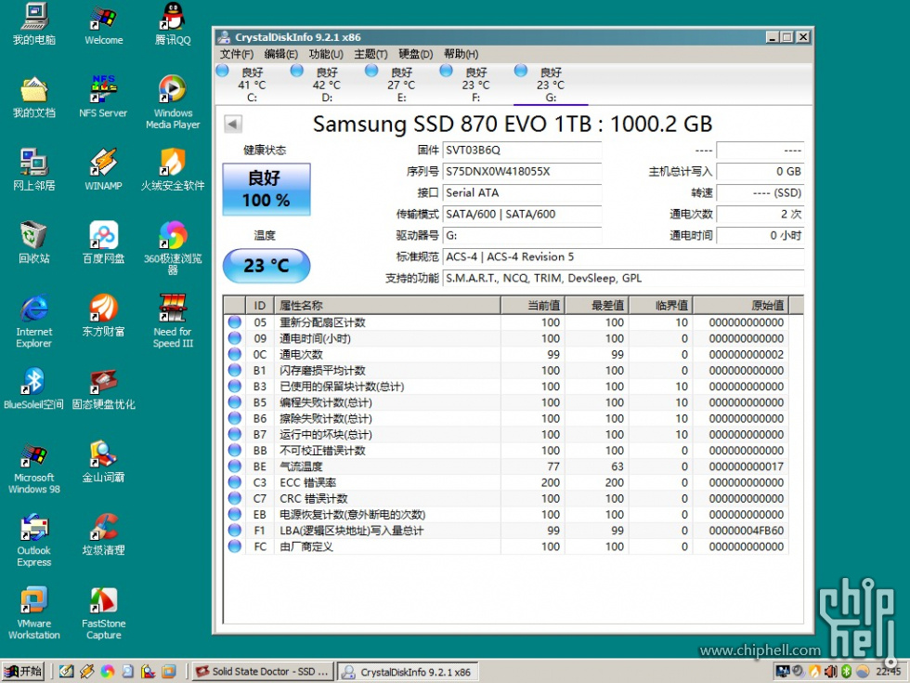Launch 垃圾清理 cleanup shortcut

(x=103, y=535)
